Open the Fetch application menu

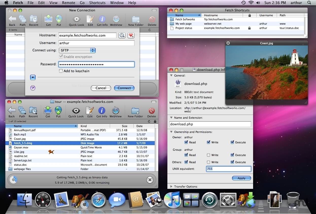pyautogui.click(x=18, y=3)
